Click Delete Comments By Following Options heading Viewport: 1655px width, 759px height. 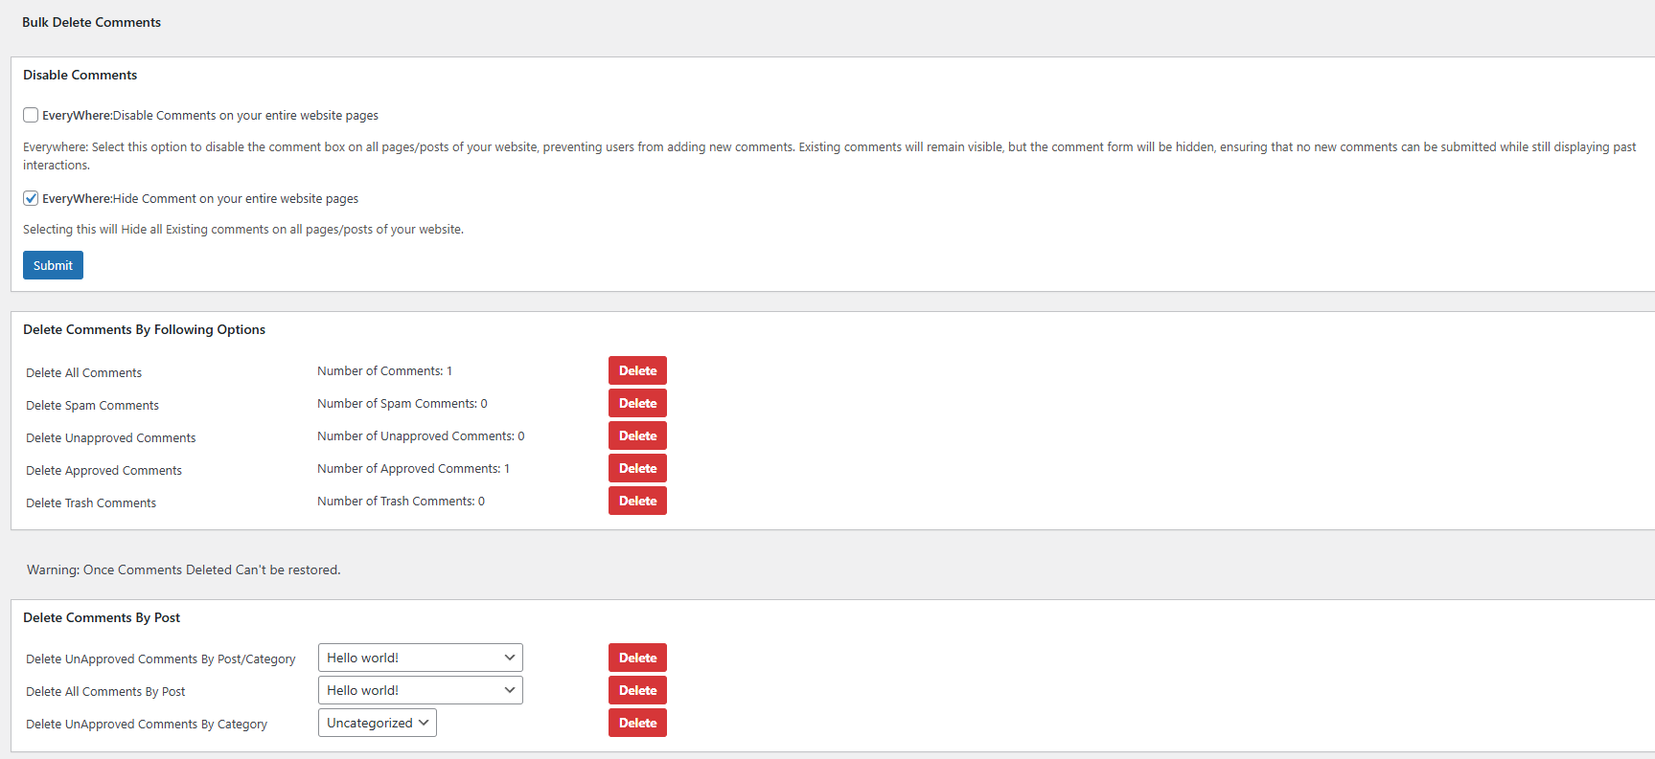(144, 329)
